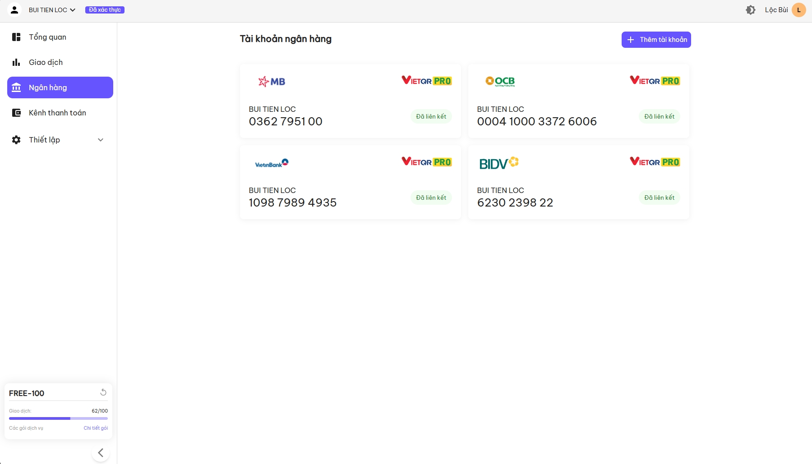The height and width of the screenshot is (464, 812).
Task: Click the VietQR PRO logo on OCB card
Action: pyautogui.click(x=655, y=81)
